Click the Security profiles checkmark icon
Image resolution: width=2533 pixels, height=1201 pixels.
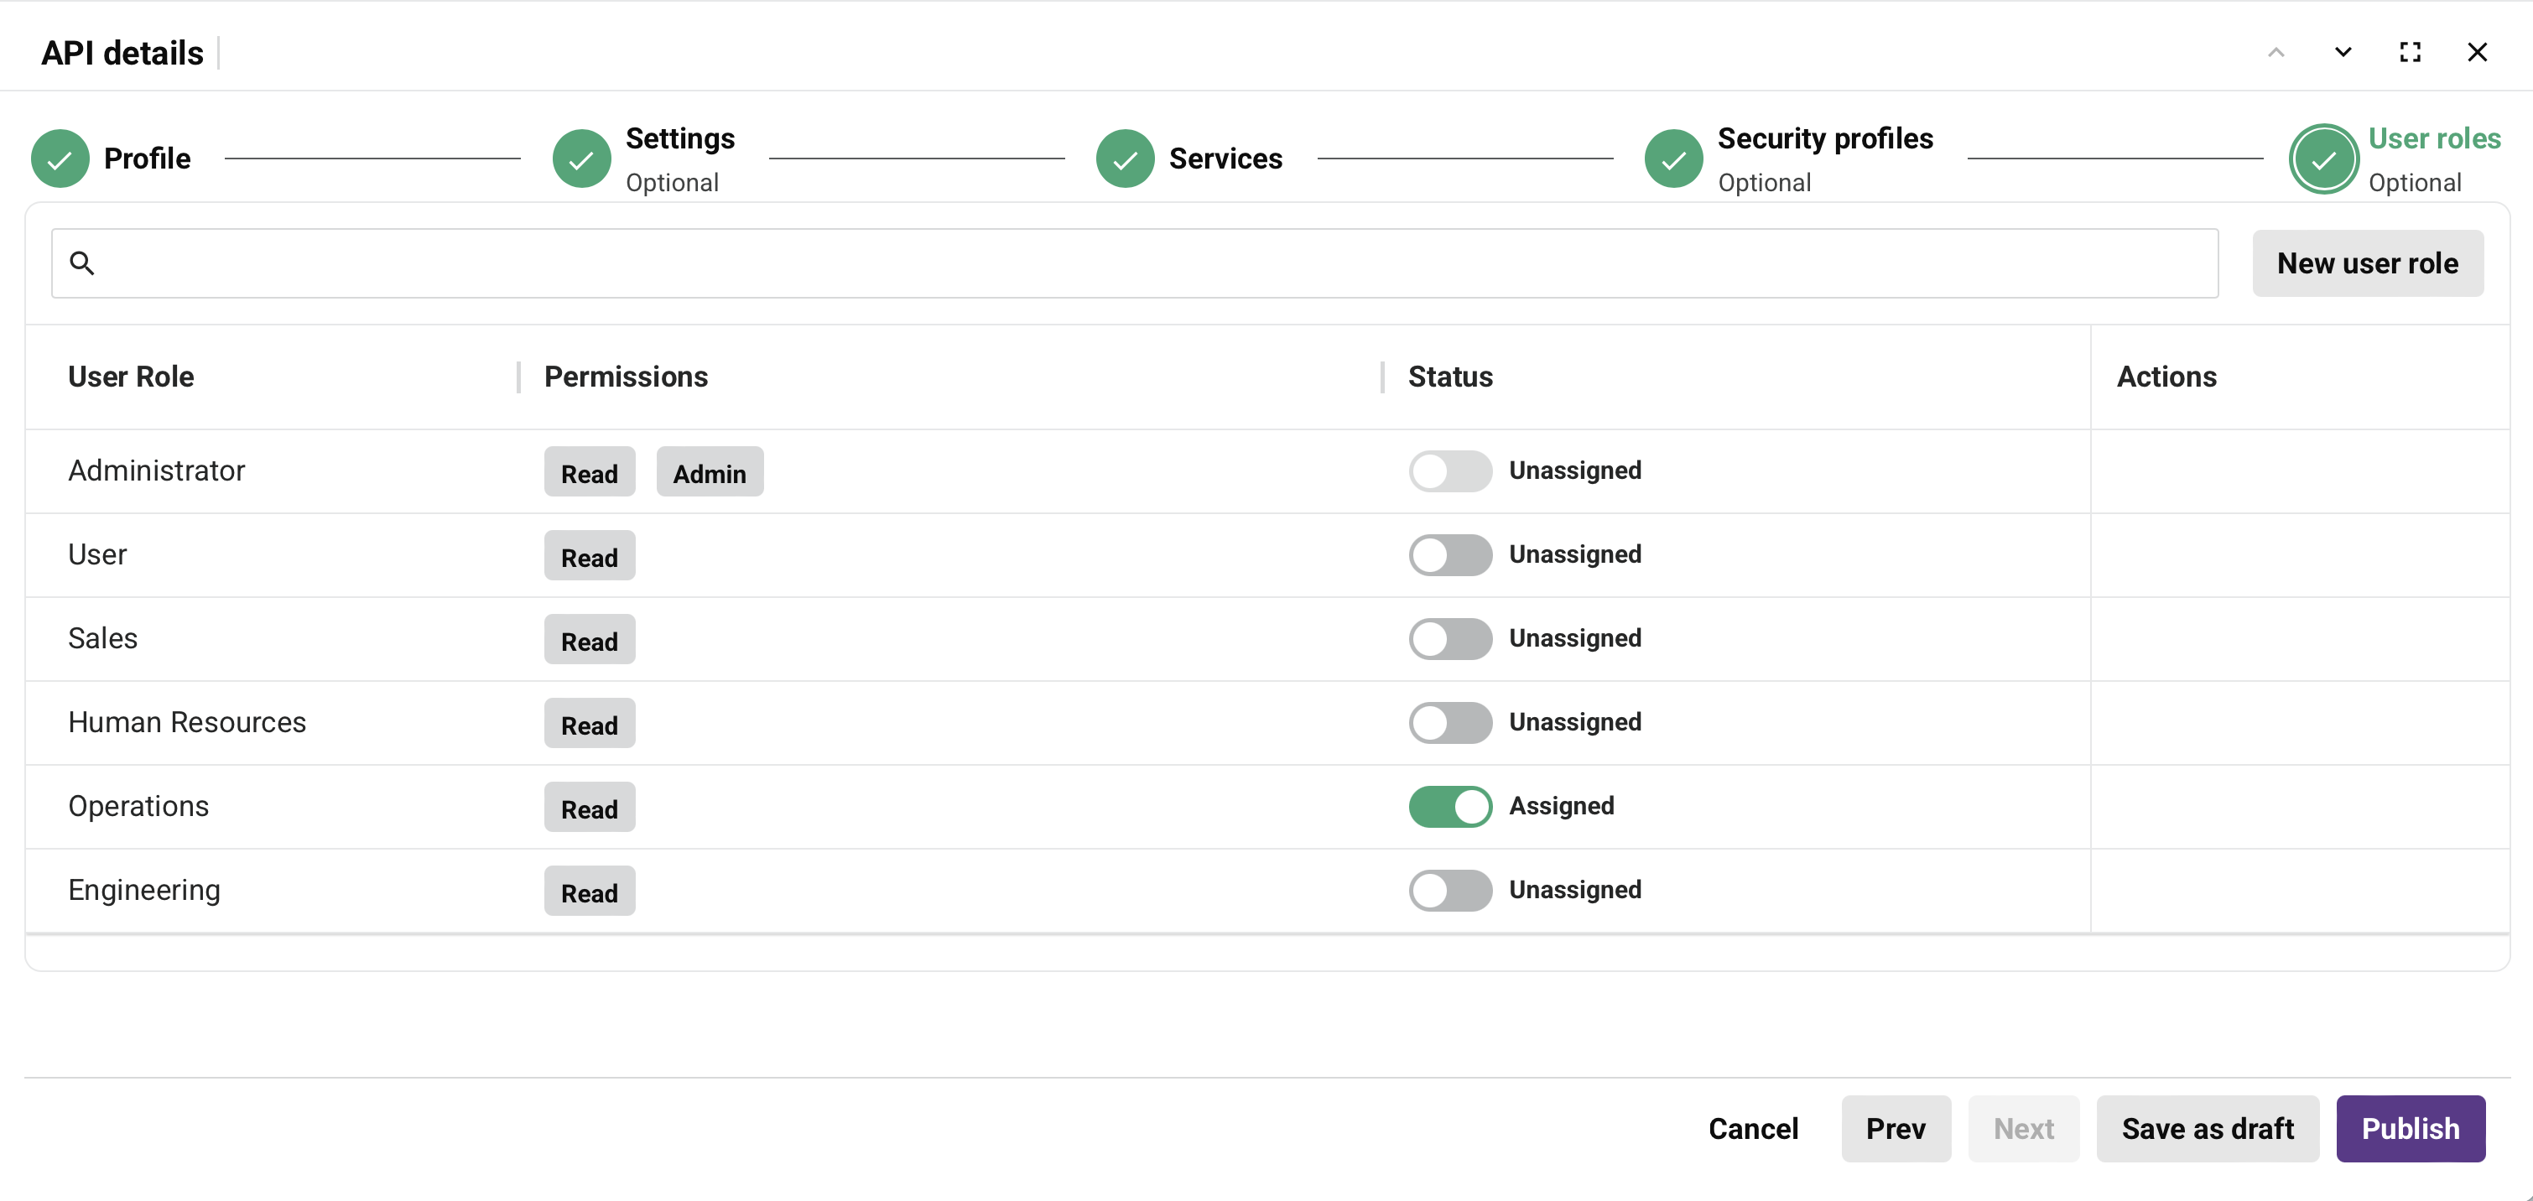[x=1672, y=158]
